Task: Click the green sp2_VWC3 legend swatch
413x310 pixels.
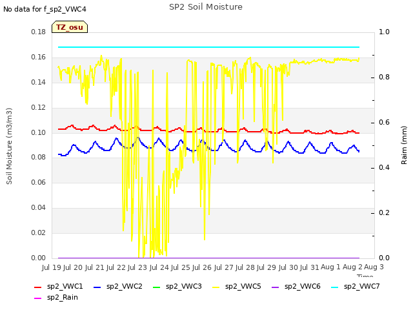Action: click(157, 287)
